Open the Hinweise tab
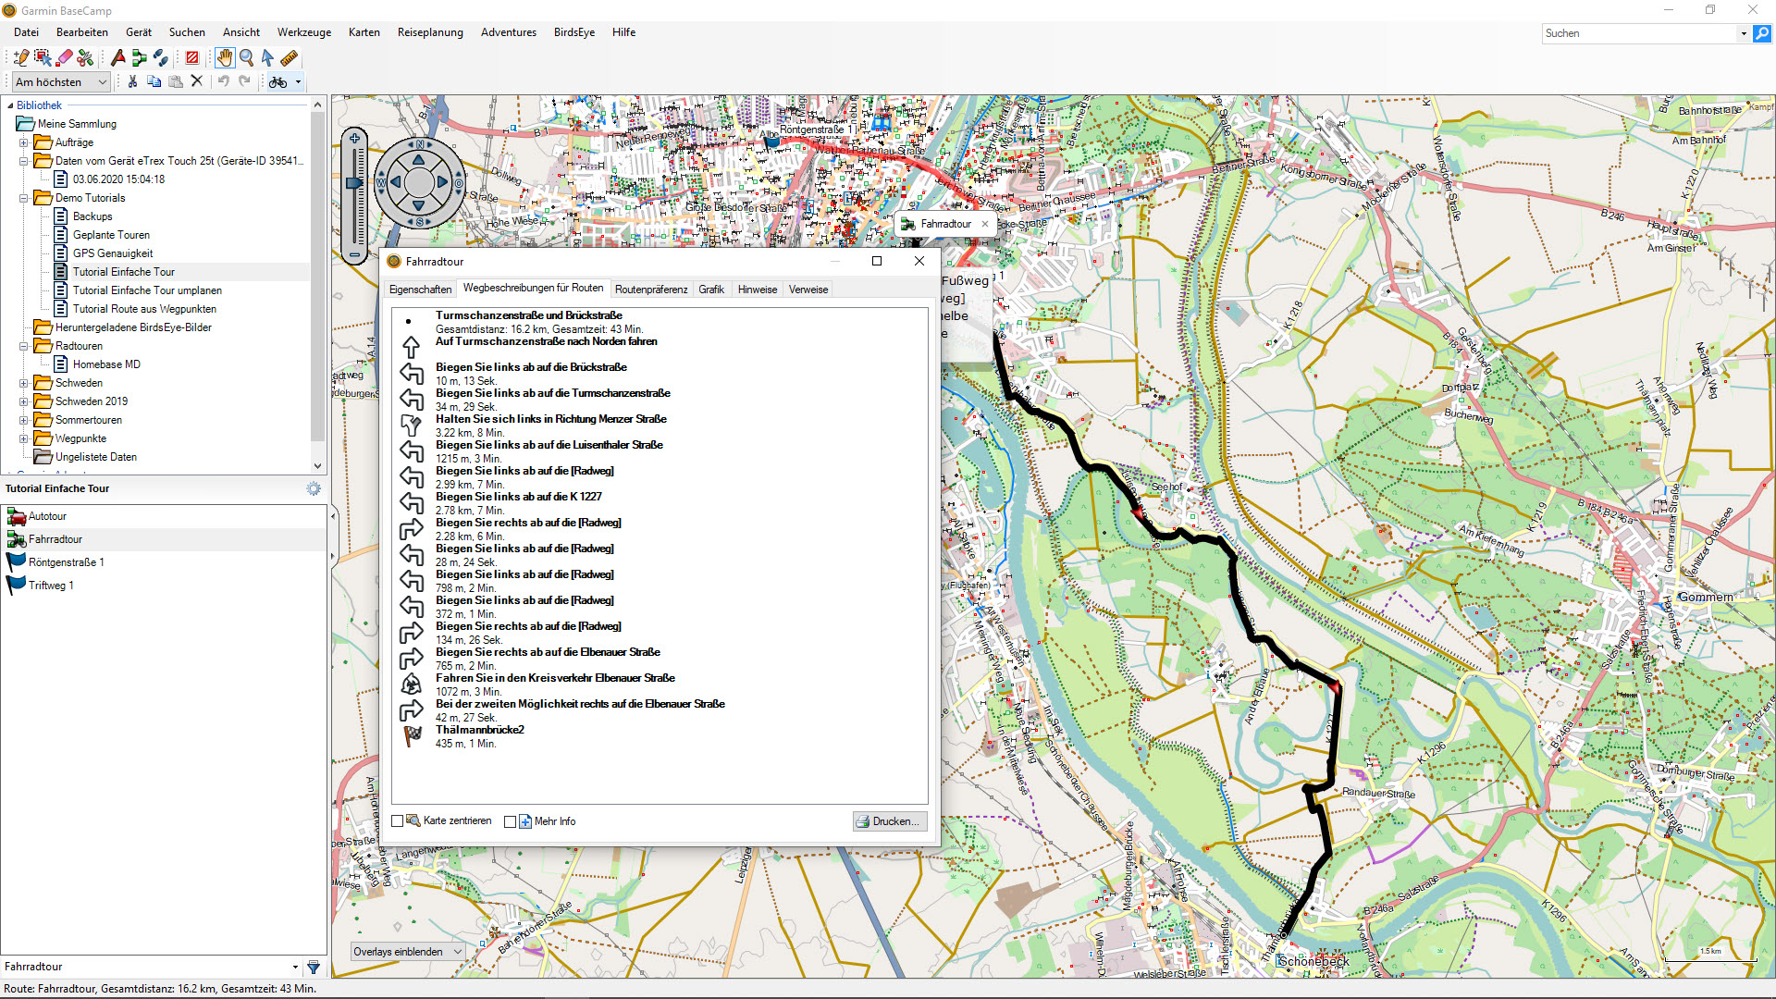The height and width of the screenshot is (999, 1776). pos(758,290)
